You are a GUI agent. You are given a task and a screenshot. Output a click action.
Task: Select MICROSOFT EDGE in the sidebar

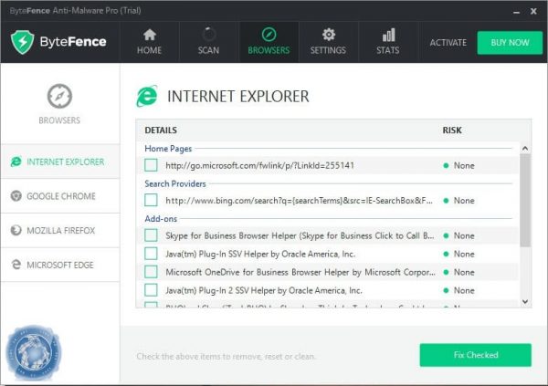click(60, 266)
